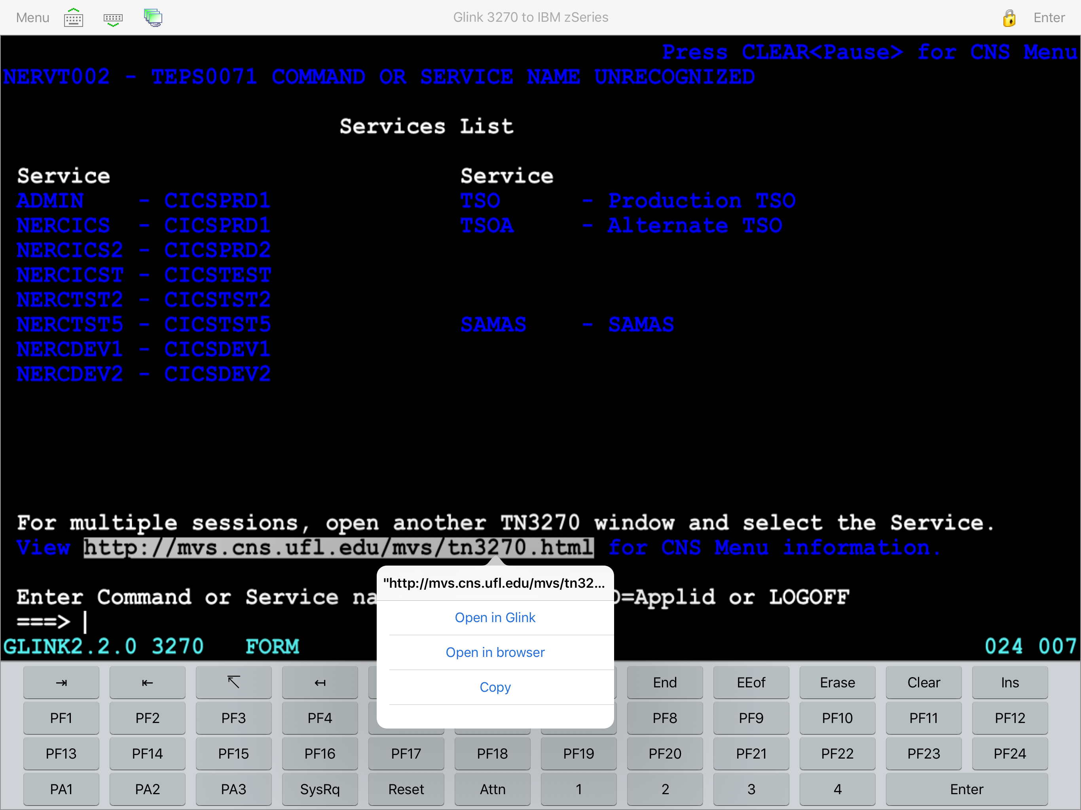Select Open in browser
The width and height of the screenshot is (1081, 810).
(x=495, y=652)
